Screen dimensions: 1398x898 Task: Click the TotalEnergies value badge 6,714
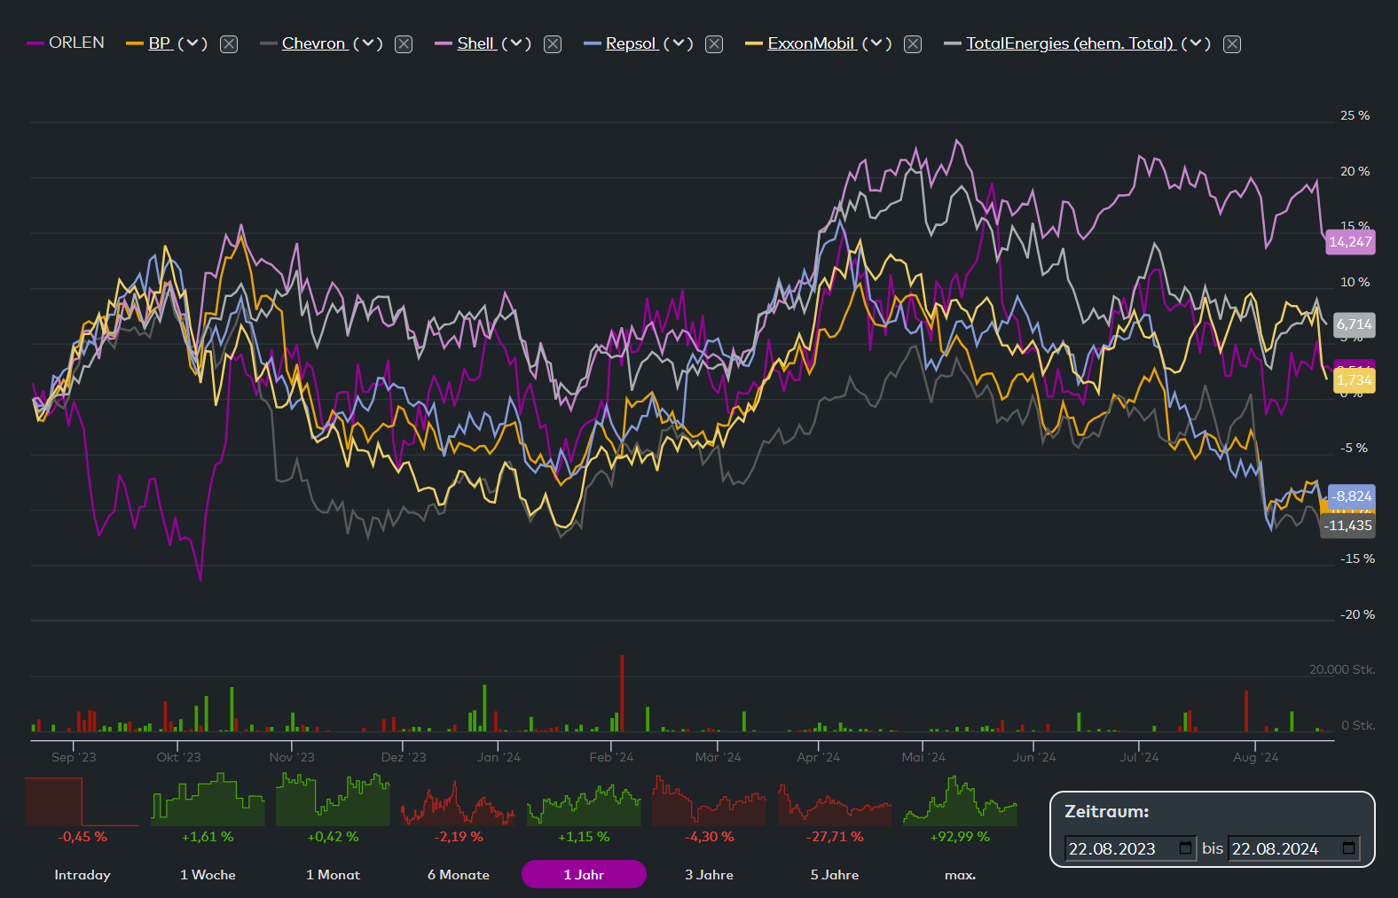(x=1354, y=324)
